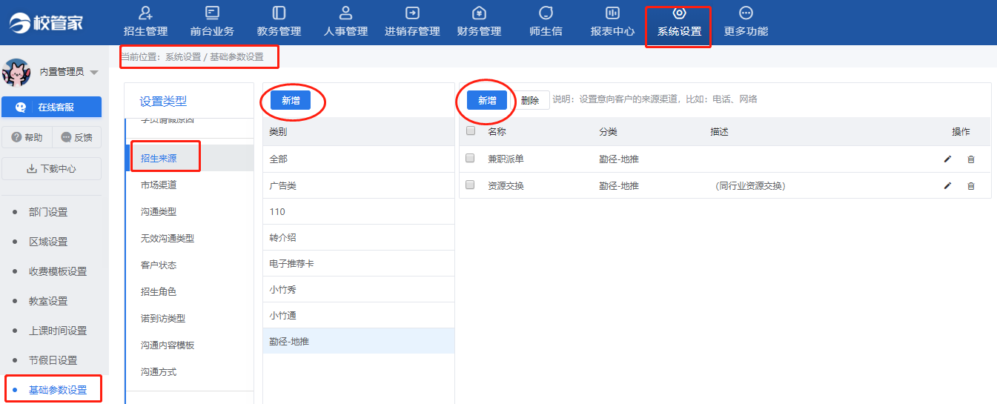Click 系统设置 in the breadcrumb
Screen dimensions: 997x404
tap(183, 56)
